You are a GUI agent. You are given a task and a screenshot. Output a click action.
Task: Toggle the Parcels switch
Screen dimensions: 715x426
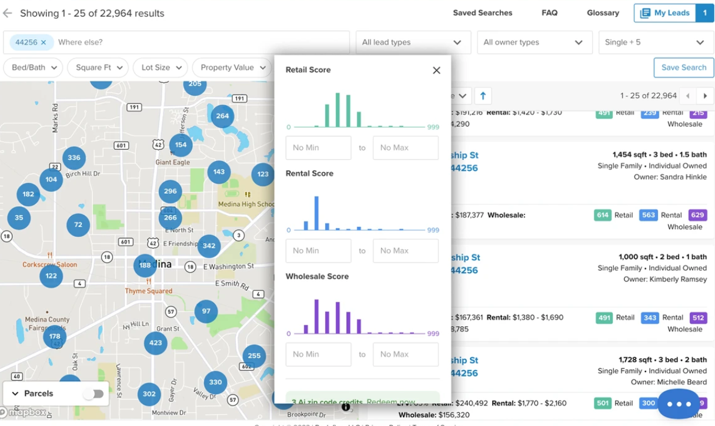[93, 394]
